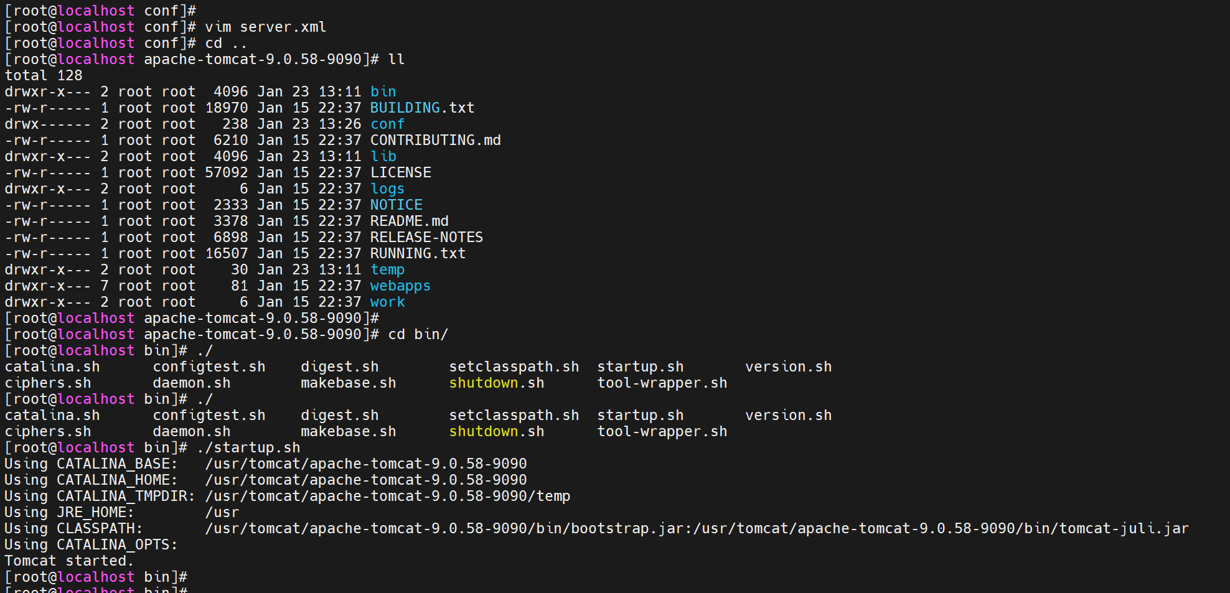Viewport: 1230px width, 593px height.
Task: Click the CONTRIBUTING.md file name
Action: coord(435,140)
